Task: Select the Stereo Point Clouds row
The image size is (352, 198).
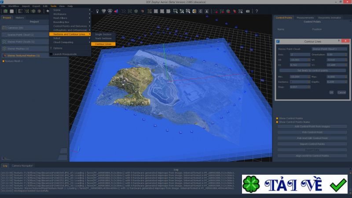Action: [x=25, y=42]
